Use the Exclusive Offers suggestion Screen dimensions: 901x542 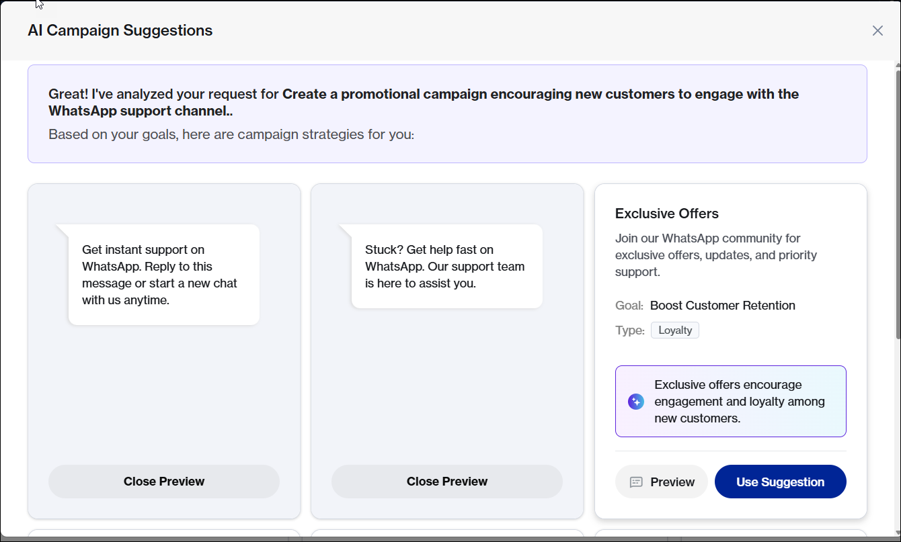pos(780,482)
